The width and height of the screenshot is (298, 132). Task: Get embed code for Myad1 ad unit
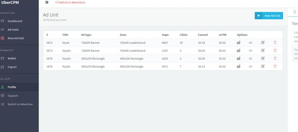coord(251,51)
